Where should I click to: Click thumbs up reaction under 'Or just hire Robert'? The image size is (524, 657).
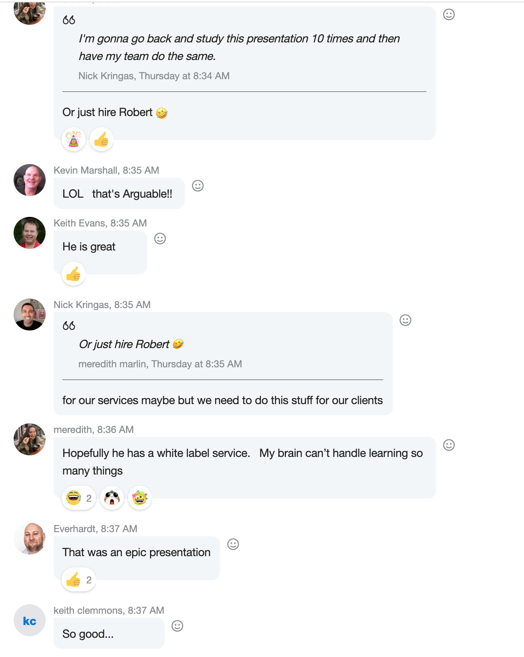(x=102, y=140)
